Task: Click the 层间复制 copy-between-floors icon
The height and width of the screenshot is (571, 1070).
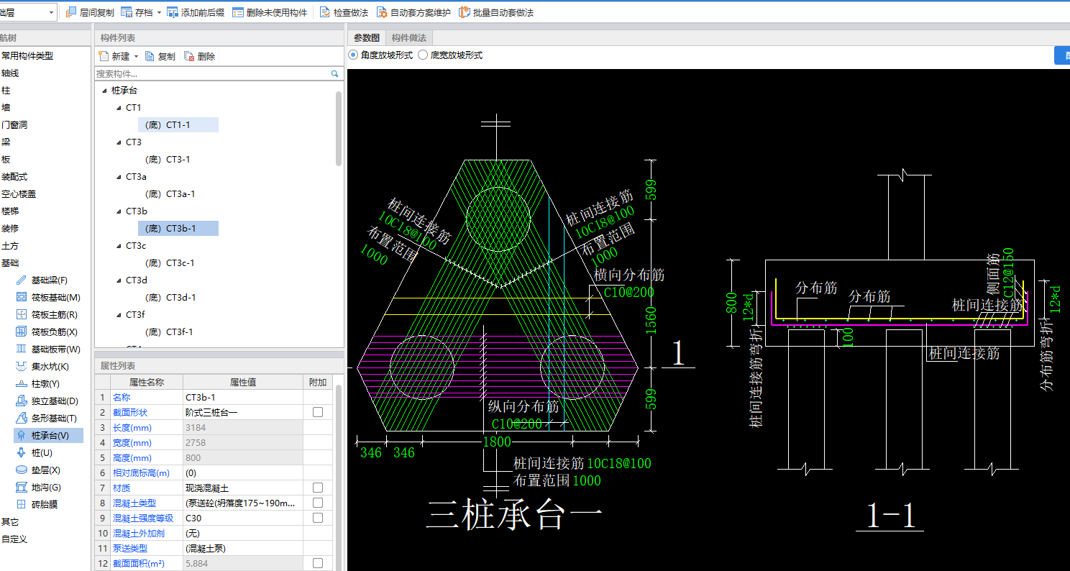Action: (71, 12)
